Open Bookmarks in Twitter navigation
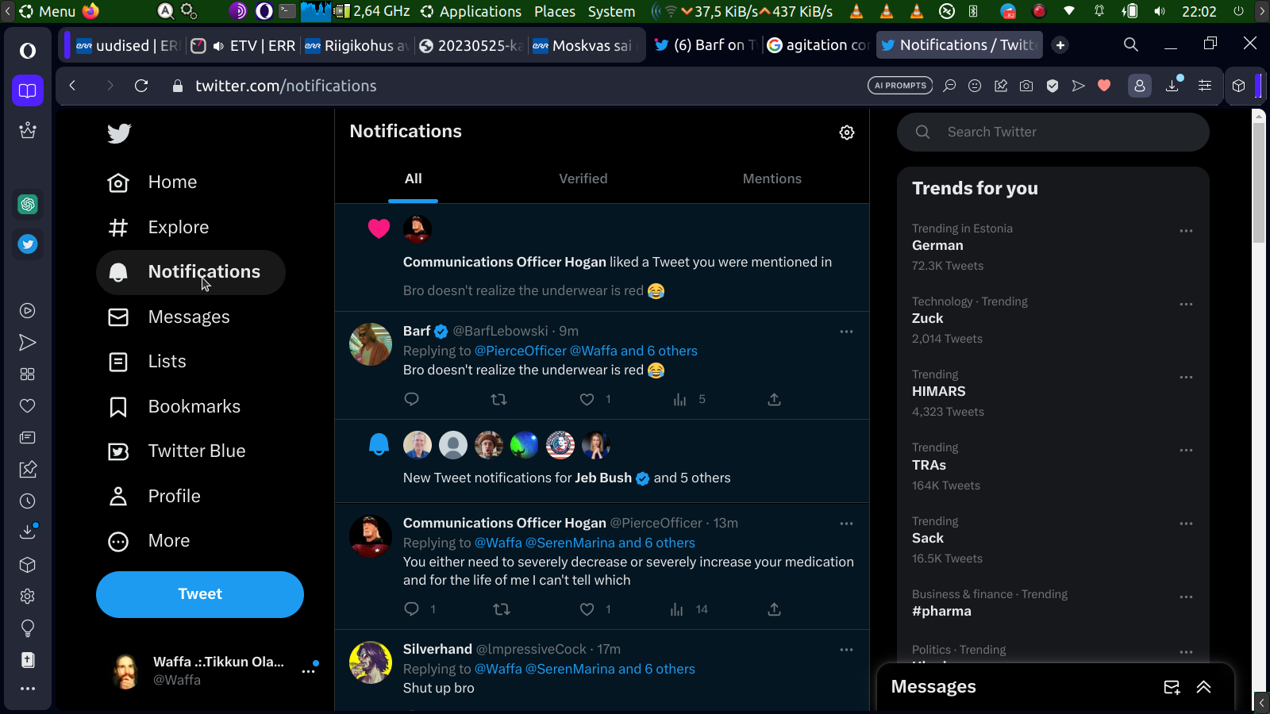Screen dimensions: 1270x714 click(175, 407)
